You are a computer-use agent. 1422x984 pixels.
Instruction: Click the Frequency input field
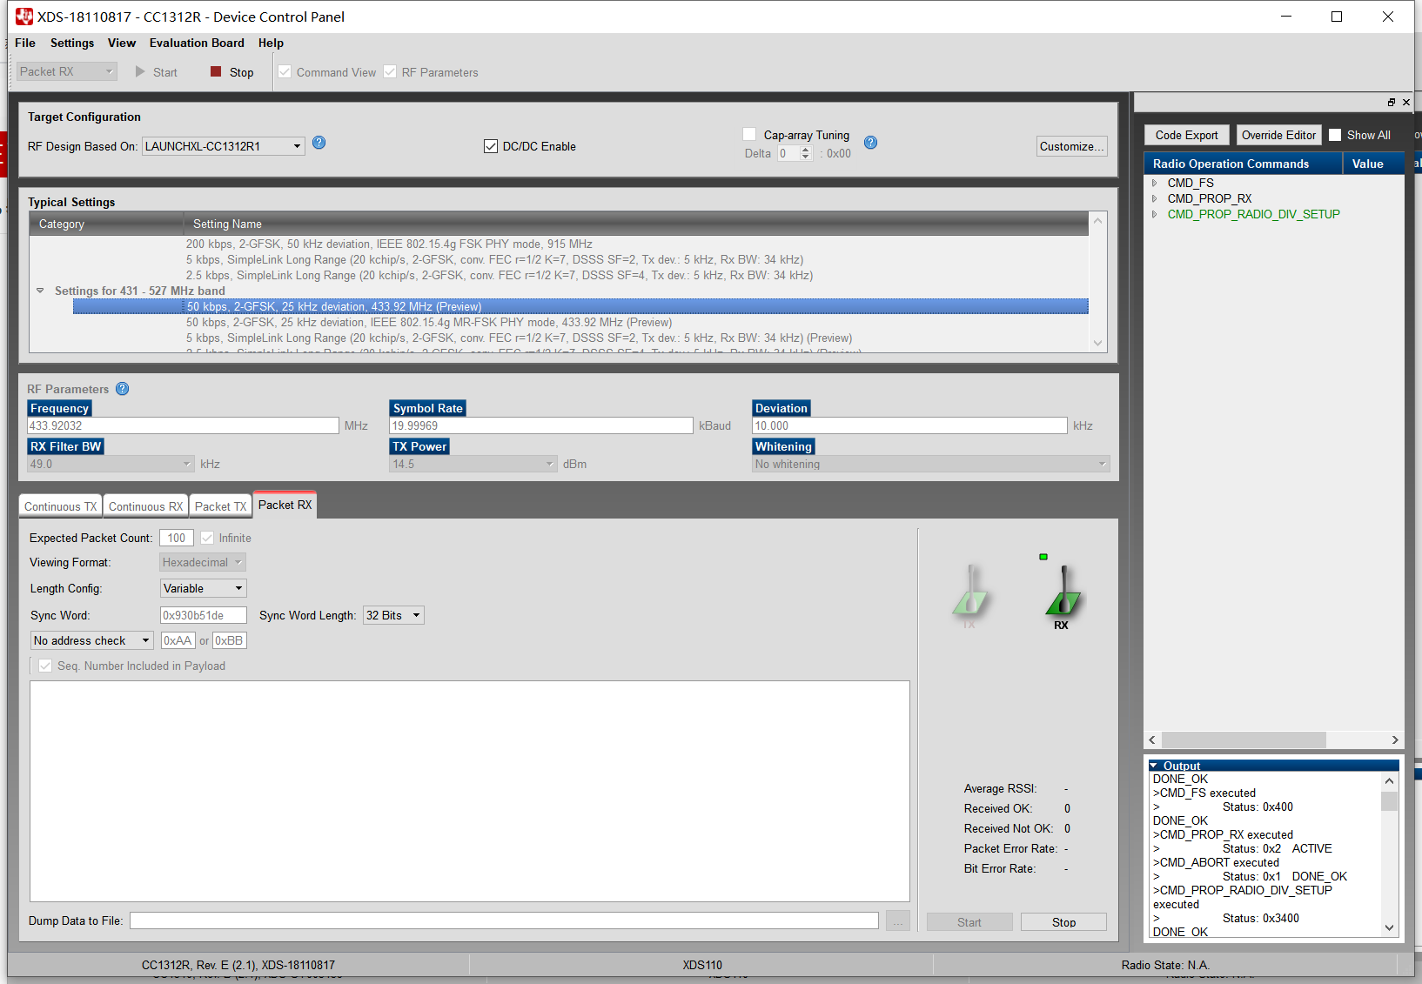184,425
